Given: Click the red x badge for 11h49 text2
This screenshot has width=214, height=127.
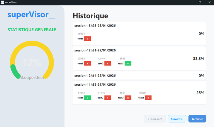Looking at the screenshot, I should tap(108, 98).
